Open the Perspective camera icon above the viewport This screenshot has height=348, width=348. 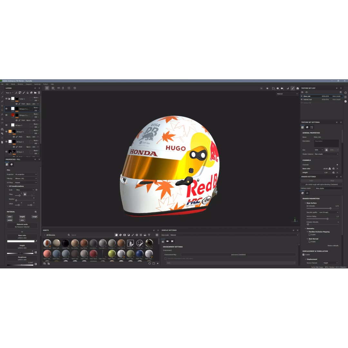click(282, 88)
